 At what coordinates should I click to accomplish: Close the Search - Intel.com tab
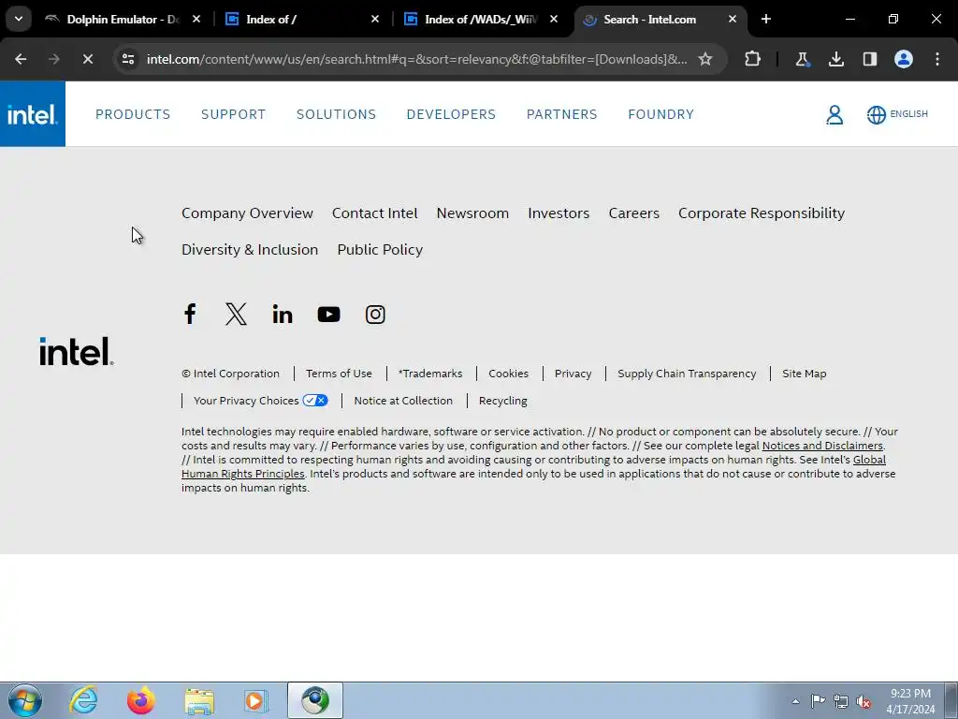[x=732, y=19]
